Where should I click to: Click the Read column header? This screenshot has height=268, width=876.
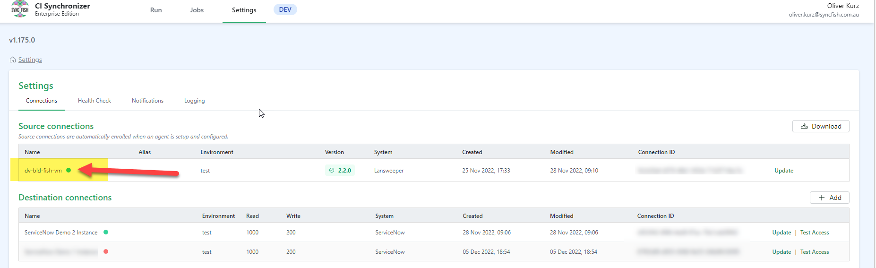252,216
